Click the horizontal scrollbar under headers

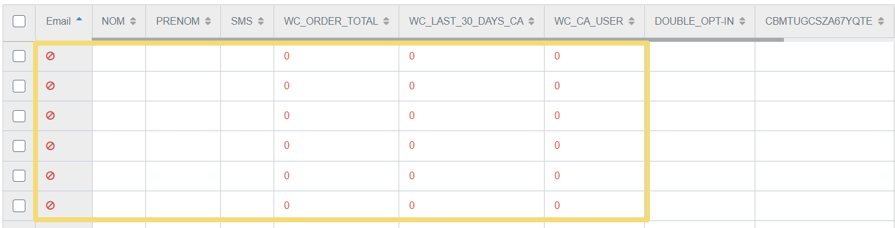(x=438, y=39)
